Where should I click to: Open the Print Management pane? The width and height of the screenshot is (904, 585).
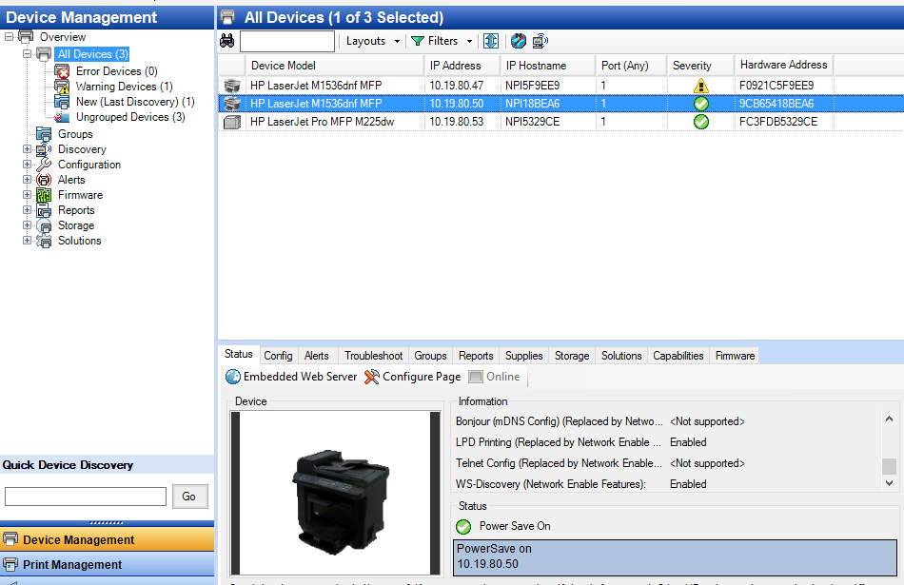107,565
